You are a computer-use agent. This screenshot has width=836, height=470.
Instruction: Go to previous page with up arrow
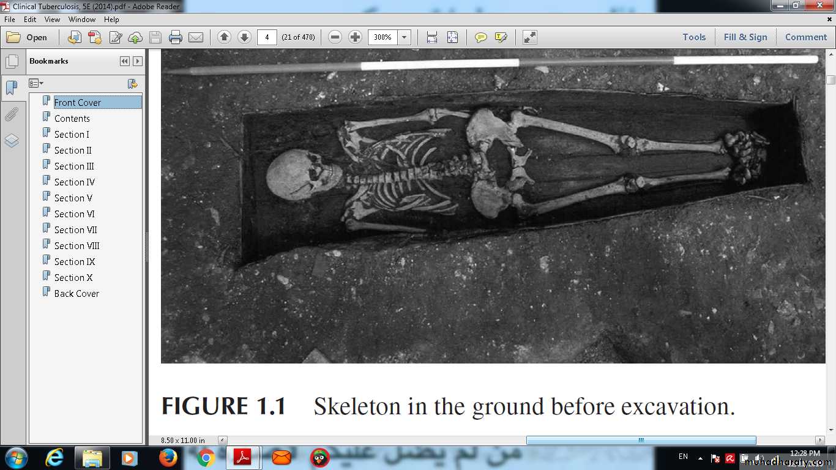click(x=224, y=37)
